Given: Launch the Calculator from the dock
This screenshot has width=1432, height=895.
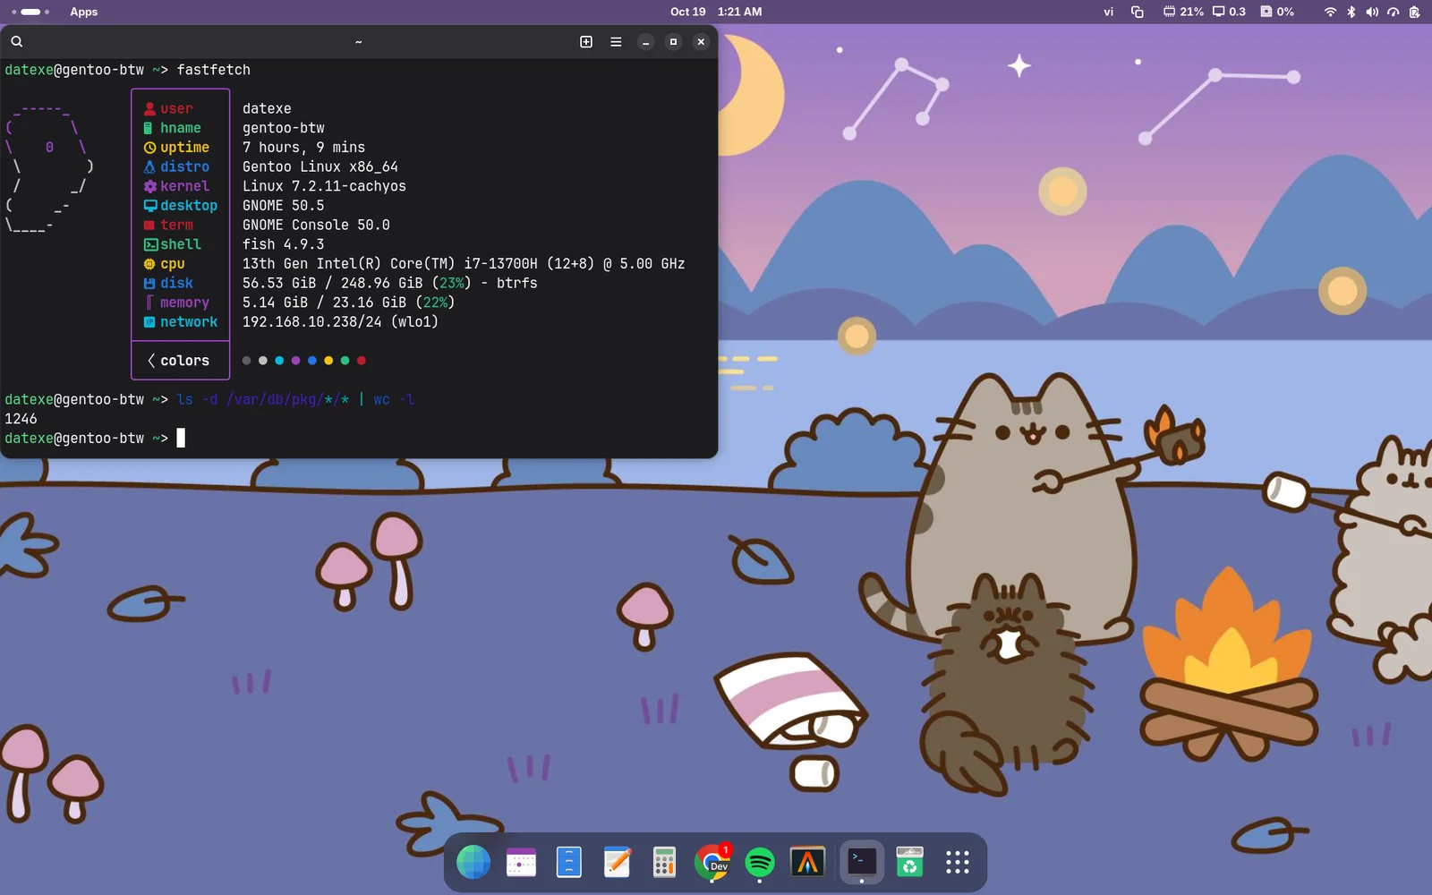Looking at the screenshot, I should (x=664, y=862).
